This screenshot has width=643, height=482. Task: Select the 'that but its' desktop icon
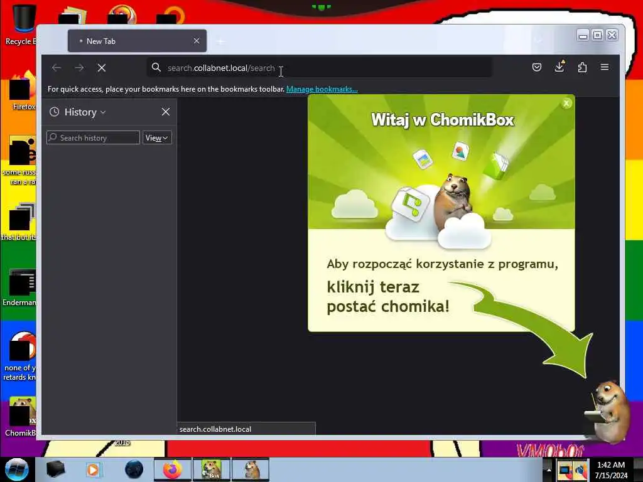[x=19, y=222]
